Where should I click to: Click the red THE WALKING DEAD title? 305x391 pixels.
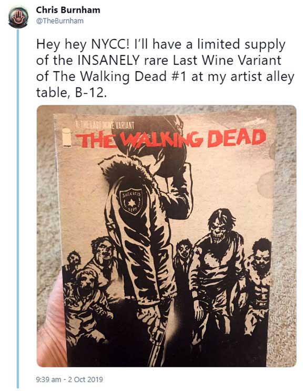tap(171, 138)
